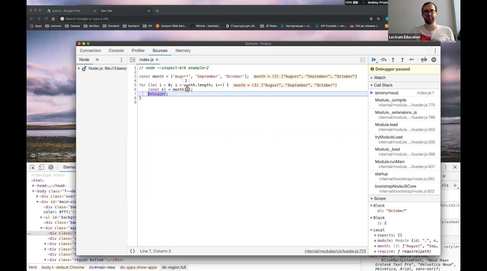Activate element inspector in background DevTools
Viewport: 487px width, 271px height.
[32, 167]
